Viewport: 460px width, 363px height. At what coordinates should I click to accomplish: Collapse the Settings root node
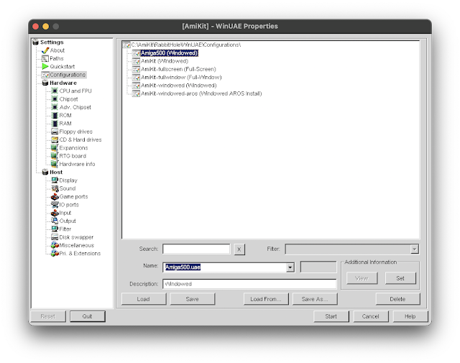[x=35, y=42]
